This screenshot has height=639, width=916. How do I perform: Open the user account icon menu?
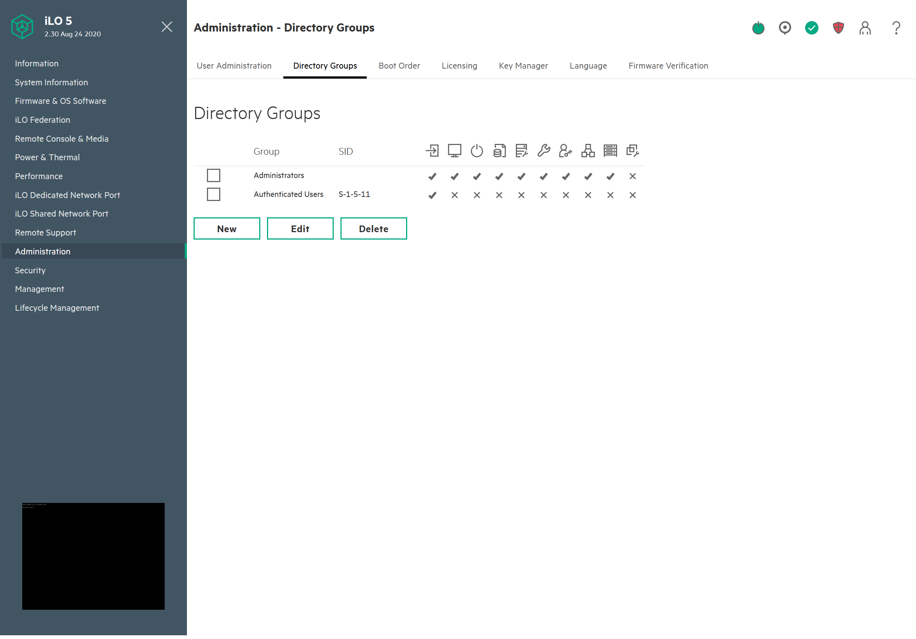(x=865, y=28)
